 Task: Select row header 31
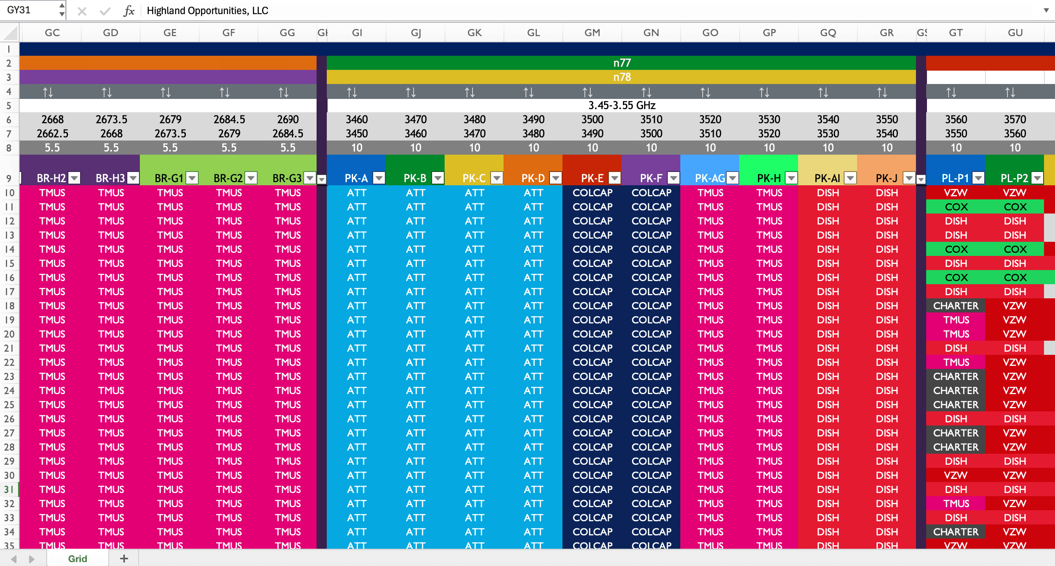tap(9, 489)
